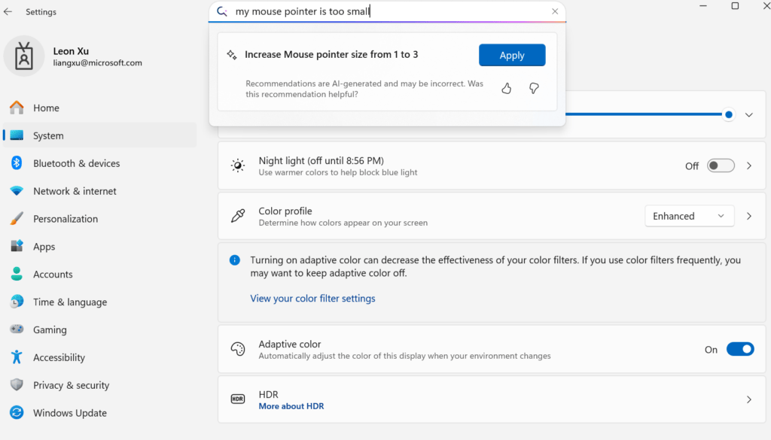The image size is (771, 440).
Task: Click the user avatar for Leon Xu
Action: (x=24, y=56)
